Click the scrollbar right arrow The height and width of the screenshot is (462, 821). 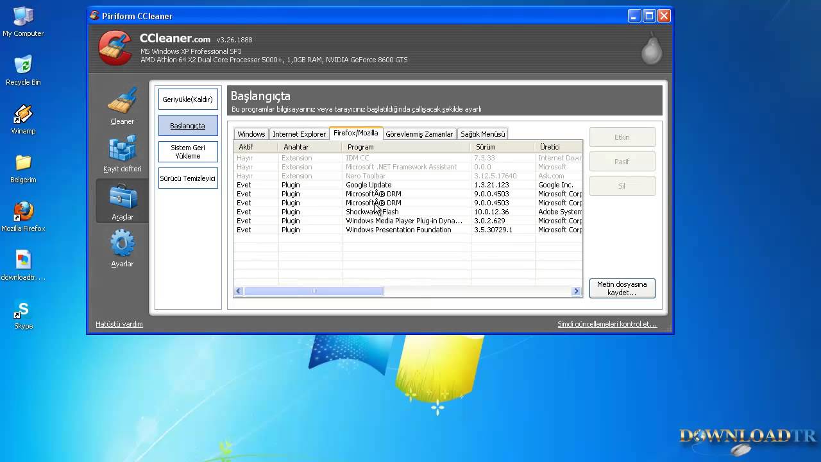576,291
